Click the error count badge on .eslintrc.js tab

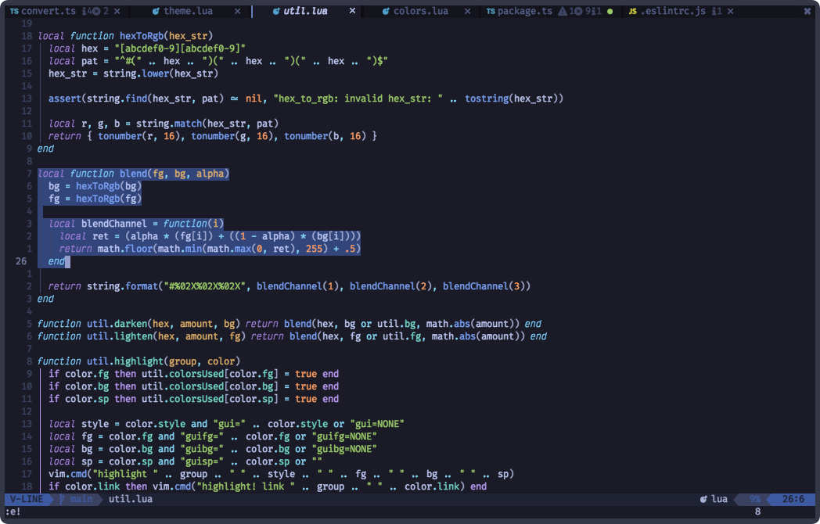coord(714,11)
